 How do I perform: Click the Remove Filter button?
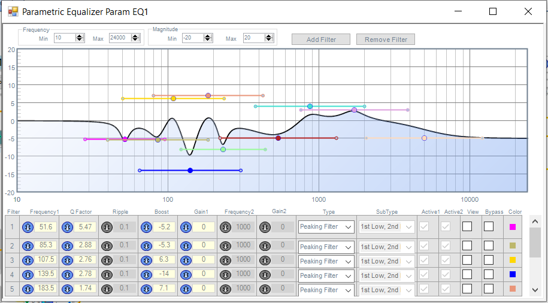click(386, 40)
